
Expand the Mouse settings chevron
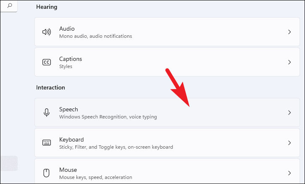[x=289, y=173]
